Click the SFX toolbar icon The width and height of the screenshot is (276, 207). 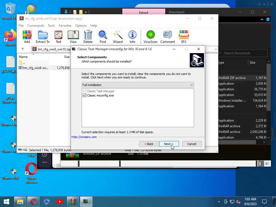[x=184, y=37]
